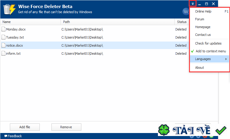Click the inform.txt file icon

[x=3, y=54]
